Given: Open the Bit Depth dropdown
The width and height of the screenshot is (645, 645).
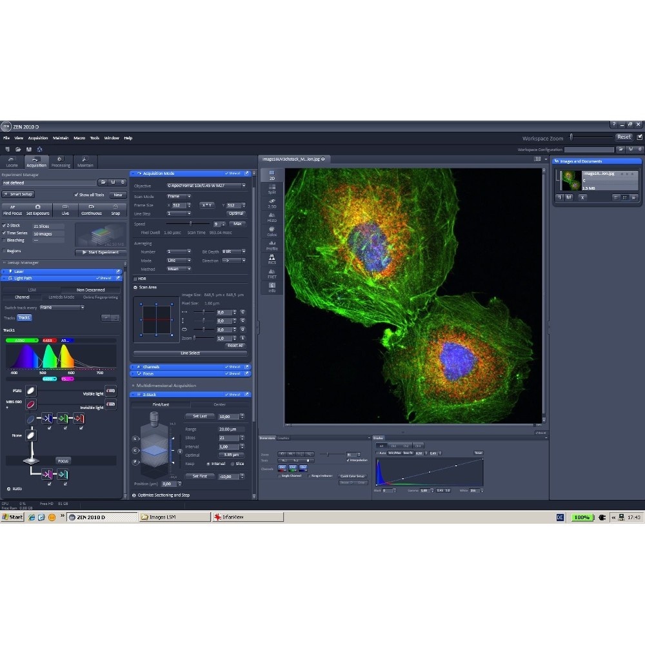Looking at the screenshot, I should pyautogui.click(x=233, y=252).
